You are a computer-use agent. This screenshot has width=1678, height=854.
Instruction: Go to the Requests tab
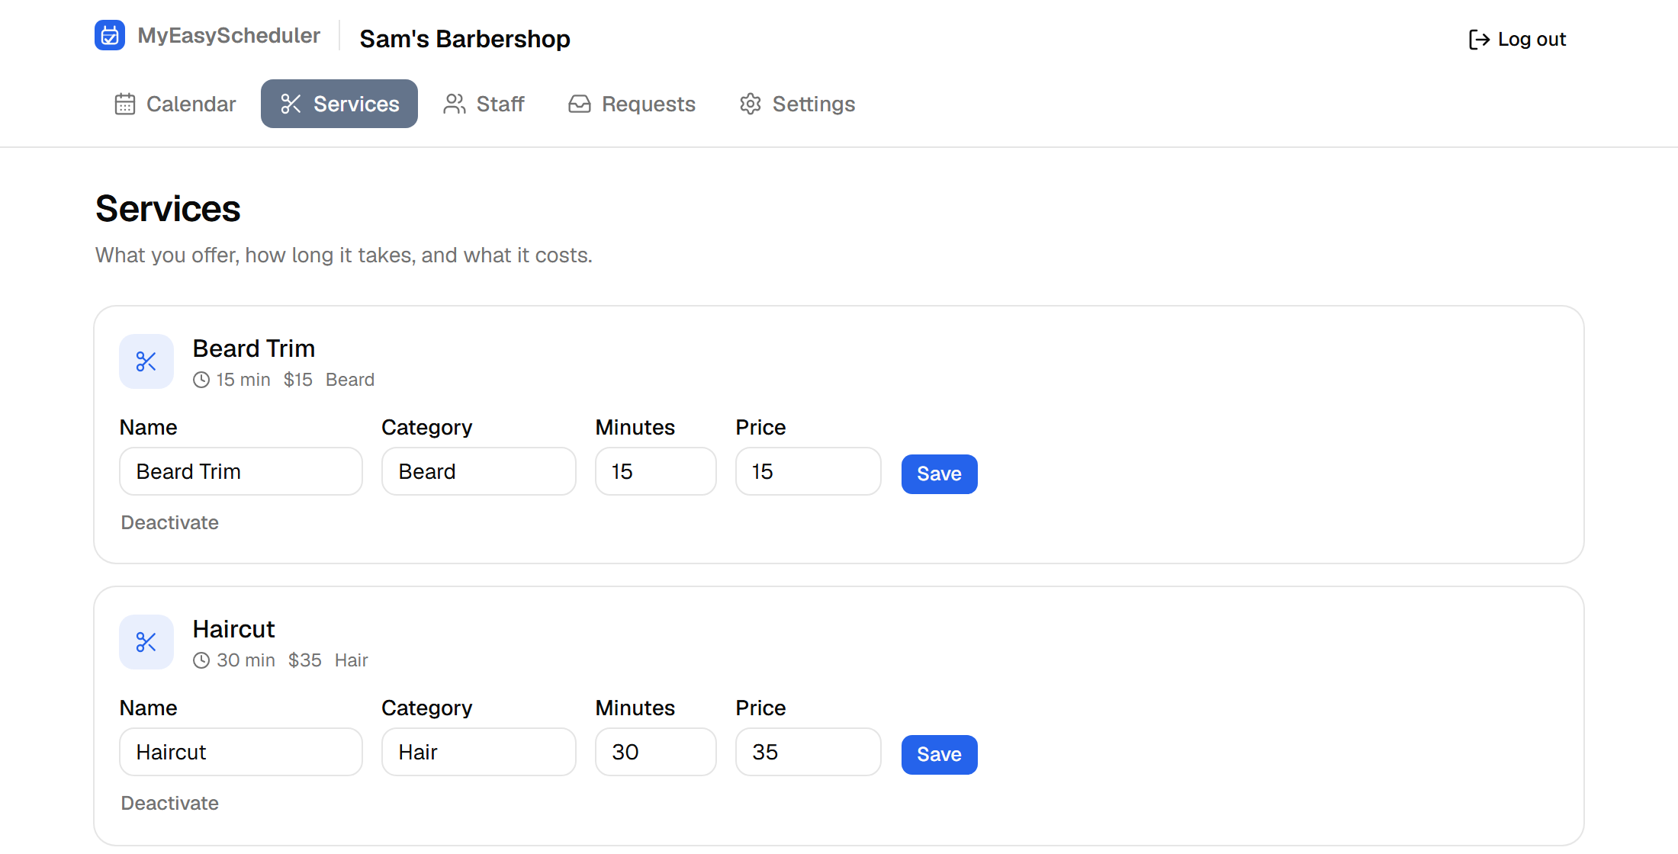coord(632,104)
